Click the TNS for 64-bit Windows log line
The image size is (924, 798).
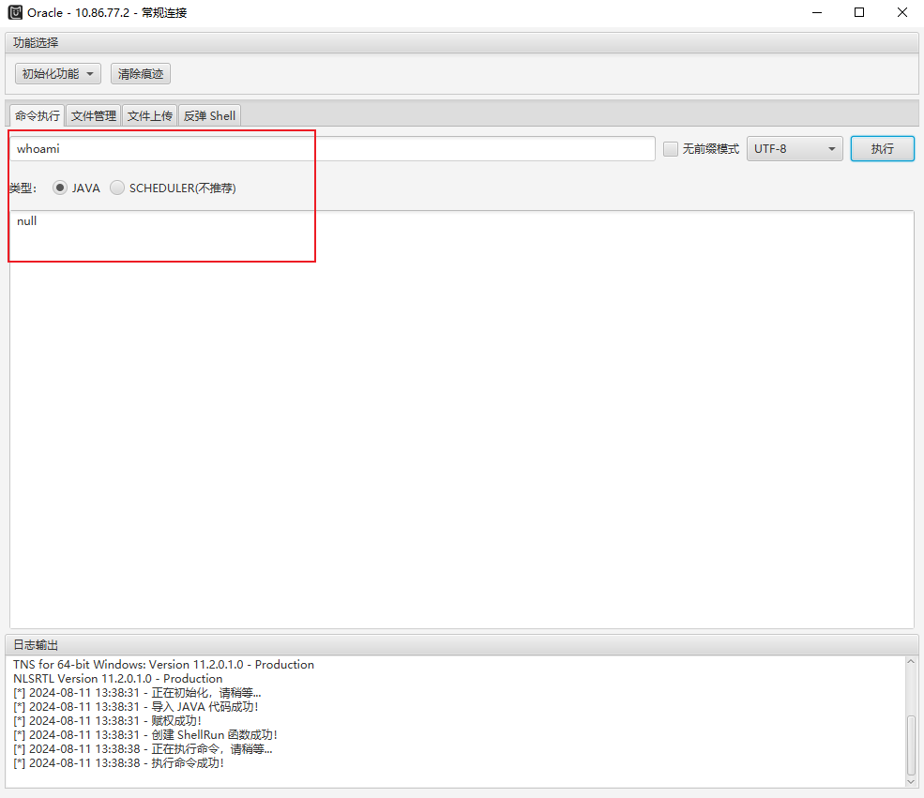tap(163, 664)
